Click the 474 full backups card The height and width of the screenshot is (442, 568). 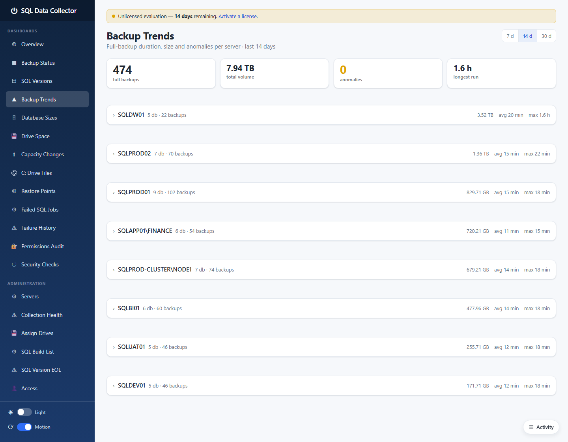[161, 73]
